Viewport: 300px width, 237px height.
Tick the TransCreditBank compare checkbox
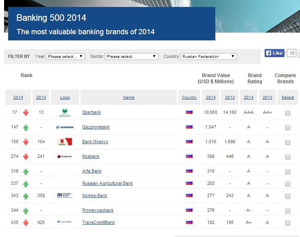[287, 223]
